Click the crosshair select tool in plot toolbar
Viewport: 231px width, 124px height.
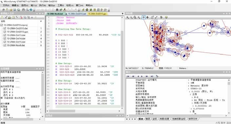(144, 17)
